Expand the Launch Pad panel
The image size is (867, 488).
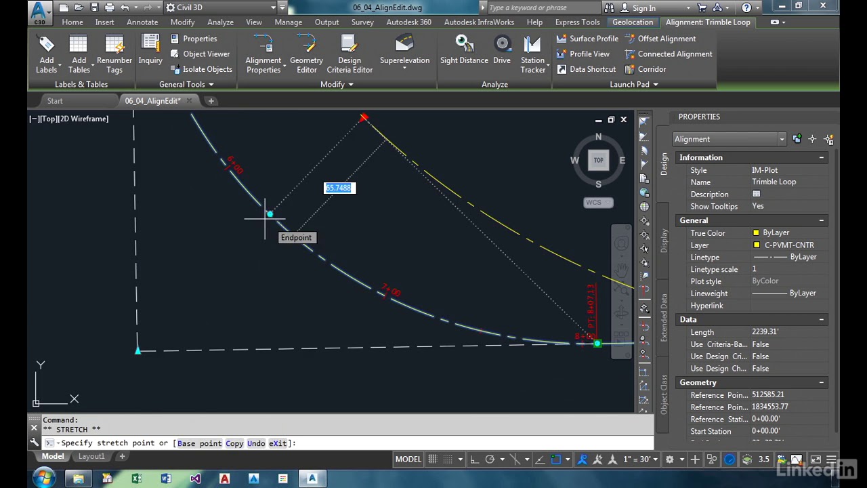(634, 85)
